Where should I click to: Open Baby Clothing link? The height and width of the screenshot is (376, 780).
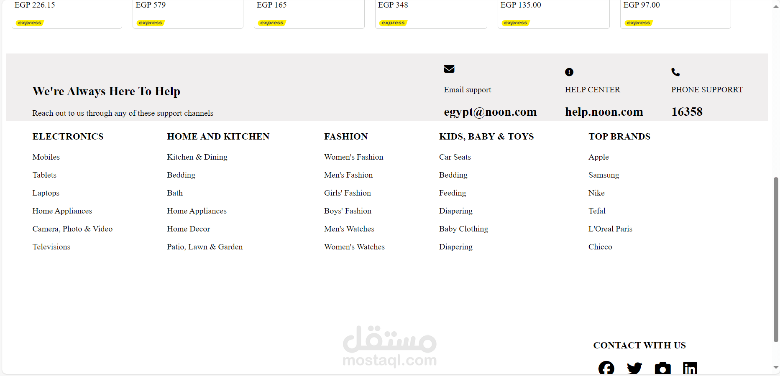coord(463,229)
